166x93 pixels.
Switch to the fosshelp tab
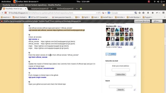pos(15,9)
